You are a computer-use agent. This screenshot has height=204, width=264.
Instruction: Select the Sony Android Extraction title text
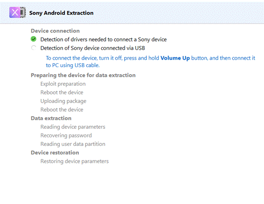tap(61, 13)
